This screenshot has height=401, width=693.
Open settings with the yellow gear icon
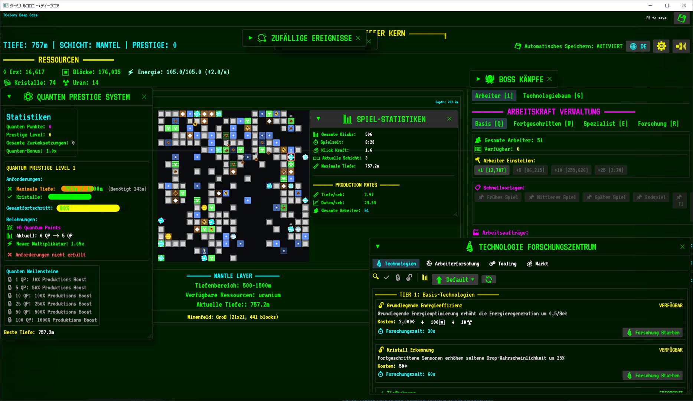(661, 46)
